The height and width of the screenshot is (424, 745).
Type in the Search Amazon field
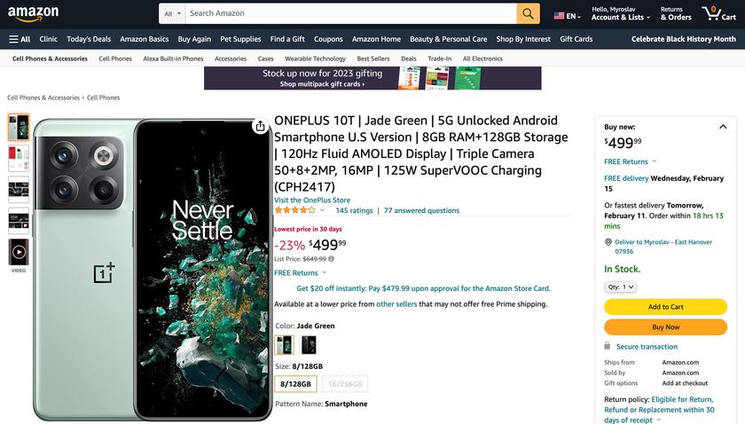pyautogui.click(x=350, y=13)
